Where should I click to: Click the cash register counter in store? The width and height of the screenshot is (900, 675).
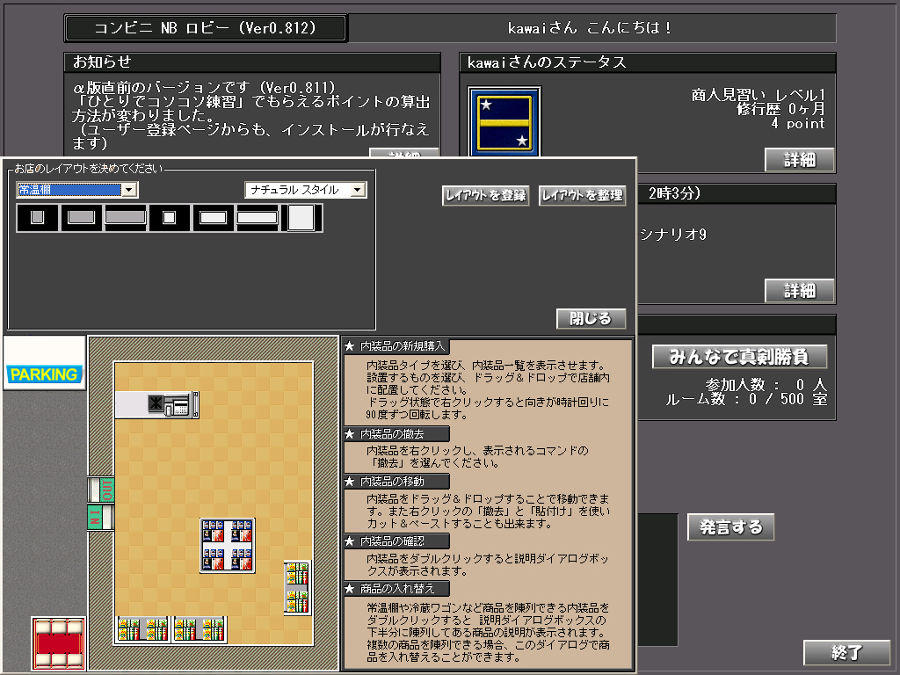(x=157, y=405)
